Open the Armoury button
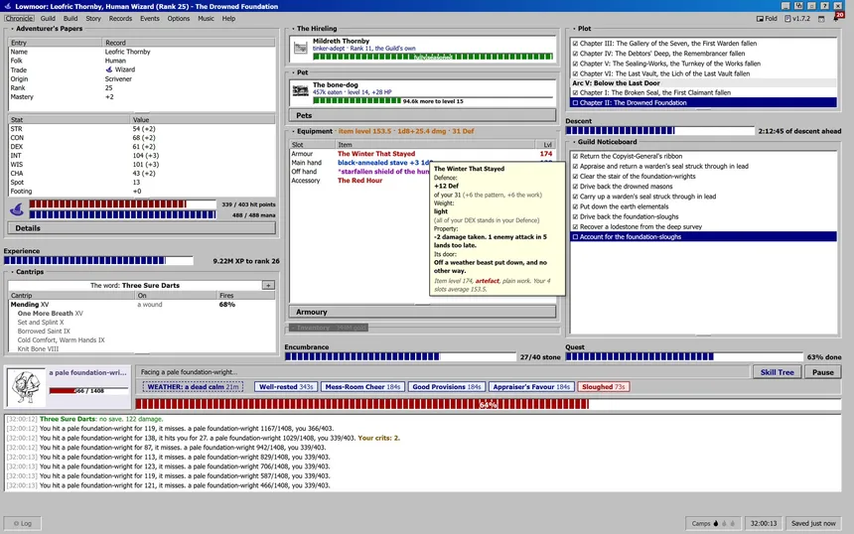 point(422,312)
